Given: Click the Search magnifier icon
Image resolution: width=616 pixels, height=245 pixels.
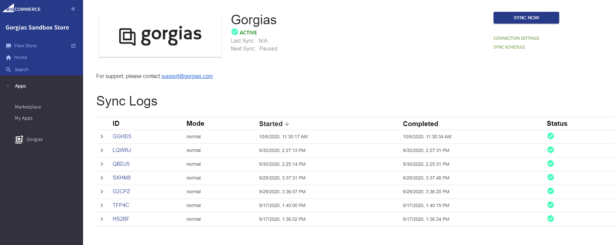Looking at the screenshot, I should (9, 70).
